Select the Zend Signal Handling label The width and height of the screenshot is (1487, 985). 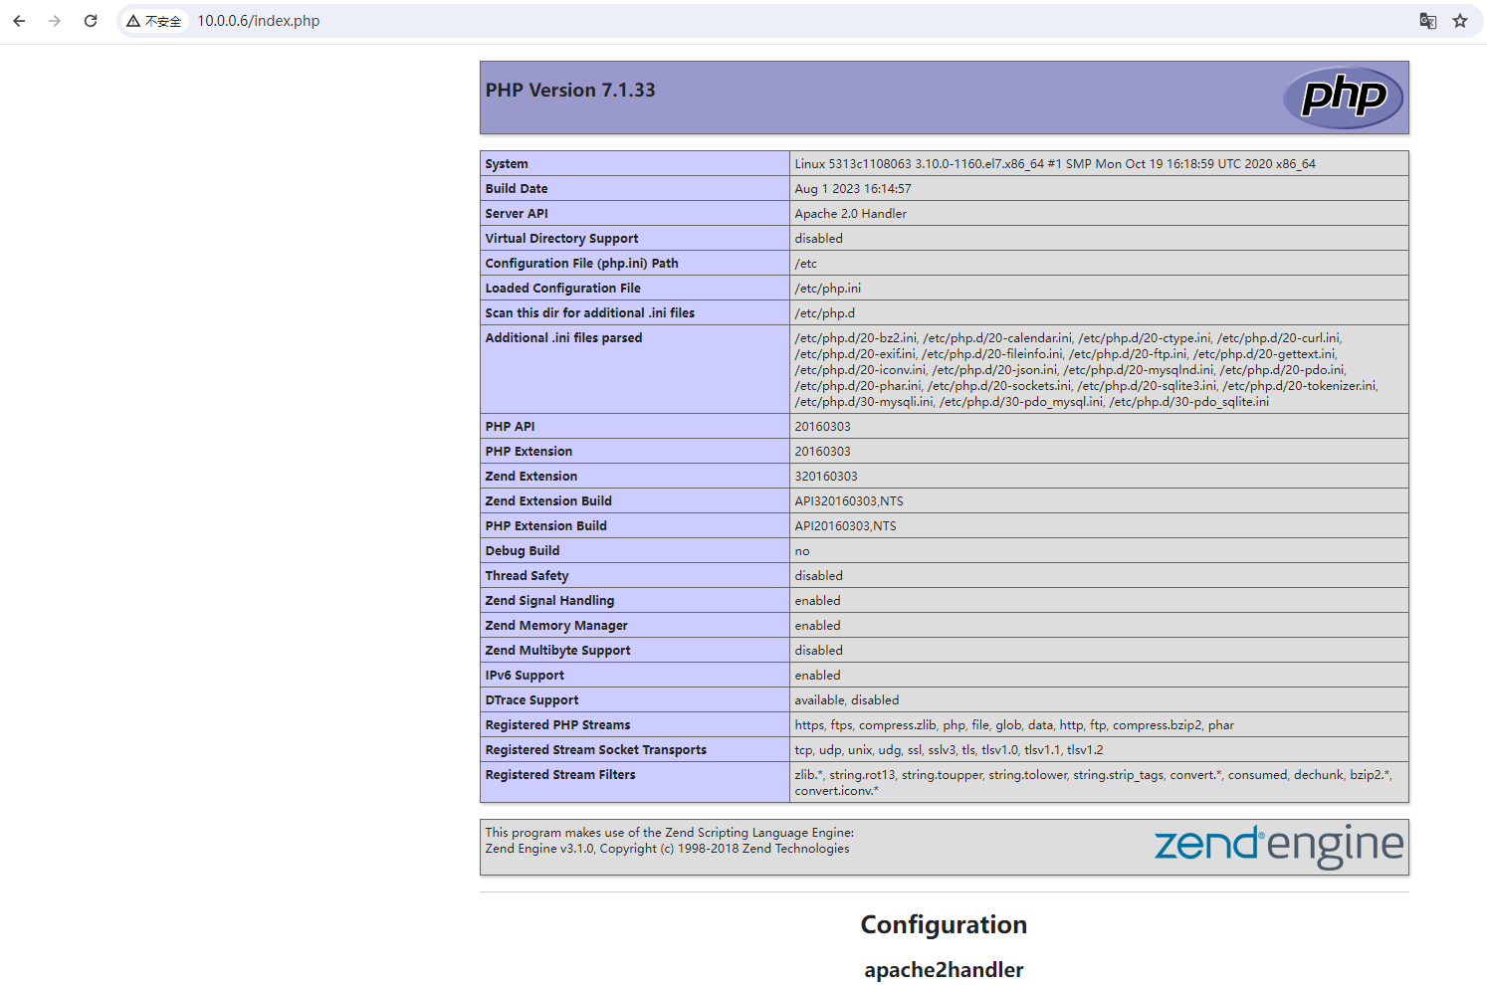[550, 601]
